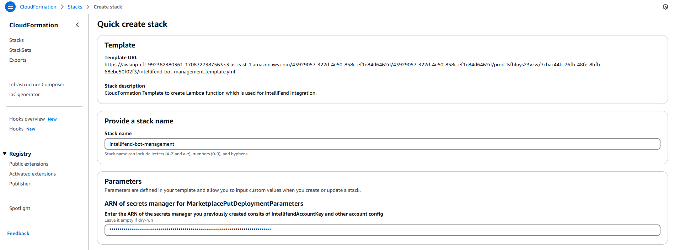Click the Feedback link
674x250 pixels.
tap(18, 233)
